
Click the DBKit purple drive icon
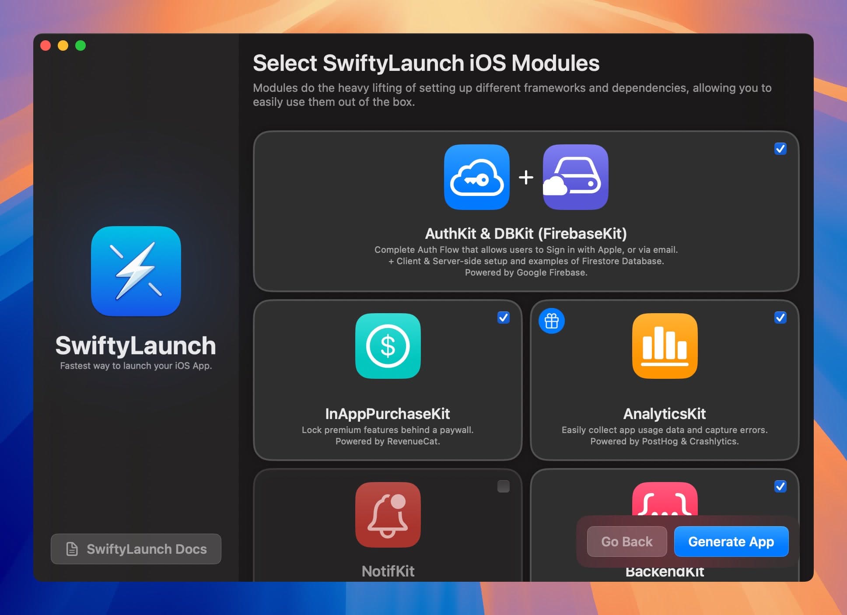[x=575, y=177]
